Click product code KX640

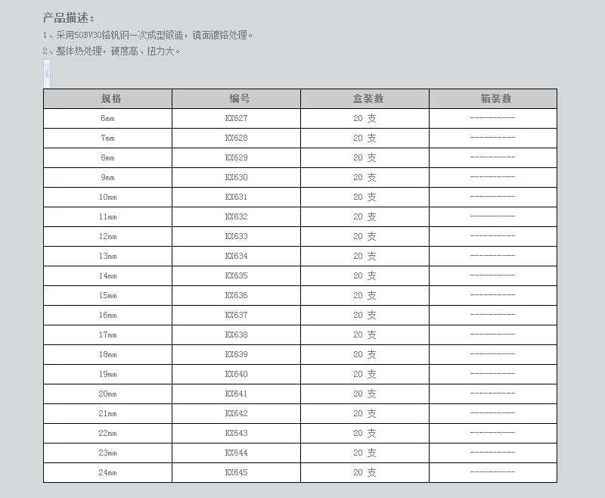point(236,375)
